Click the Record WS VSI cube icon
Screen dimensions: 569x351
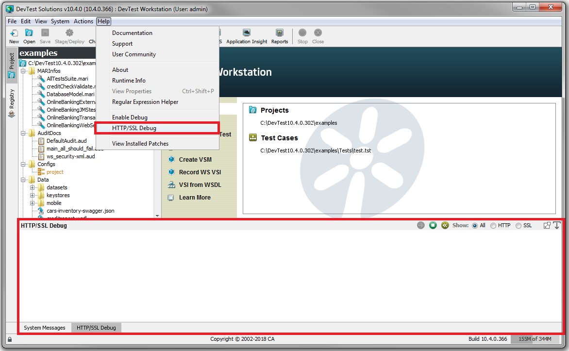pos(171,172)
